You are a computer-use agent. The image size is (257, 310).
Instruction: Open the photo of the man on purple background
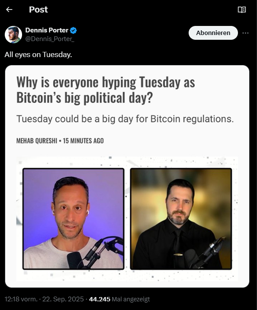pyautogui.click(x=74, y=219)
